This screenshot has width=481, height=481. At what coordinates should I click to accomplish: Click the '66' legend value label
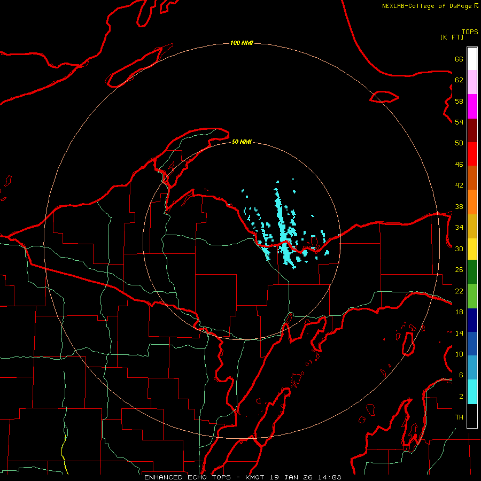point(459,59)
